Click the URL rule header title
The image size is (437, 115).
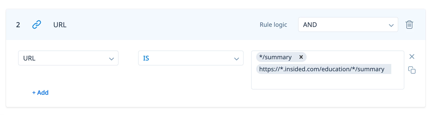[60, 25]
